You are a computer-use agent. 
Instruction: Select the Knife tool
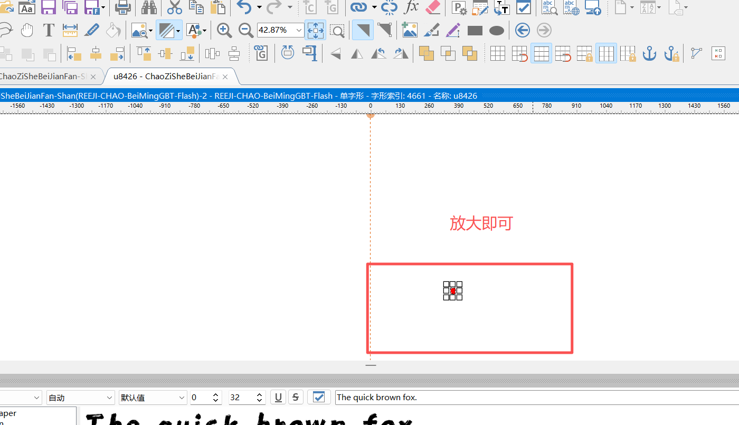[x=91, y=30]
